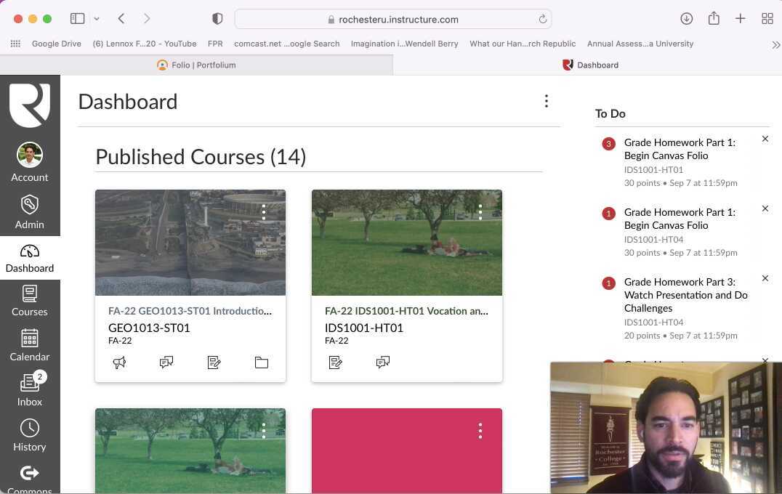Open the Account profile in sidebar

(x=29, y=163)
